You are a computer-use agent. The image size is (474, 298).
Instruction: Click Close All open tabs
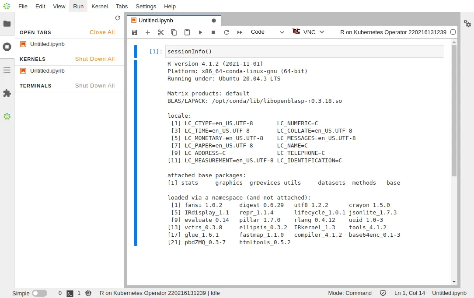pyautogui.click(x=102, y=32)
